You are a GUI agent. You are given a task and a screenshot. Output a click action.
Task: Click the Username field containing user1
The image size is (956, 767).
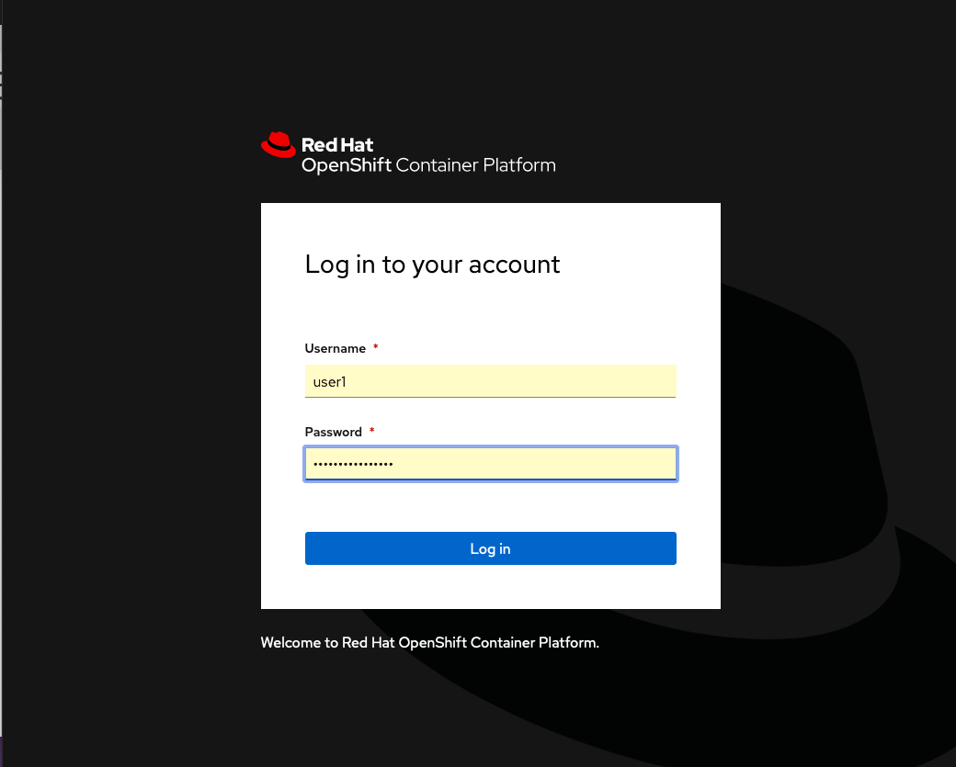[x=490, y=381]
